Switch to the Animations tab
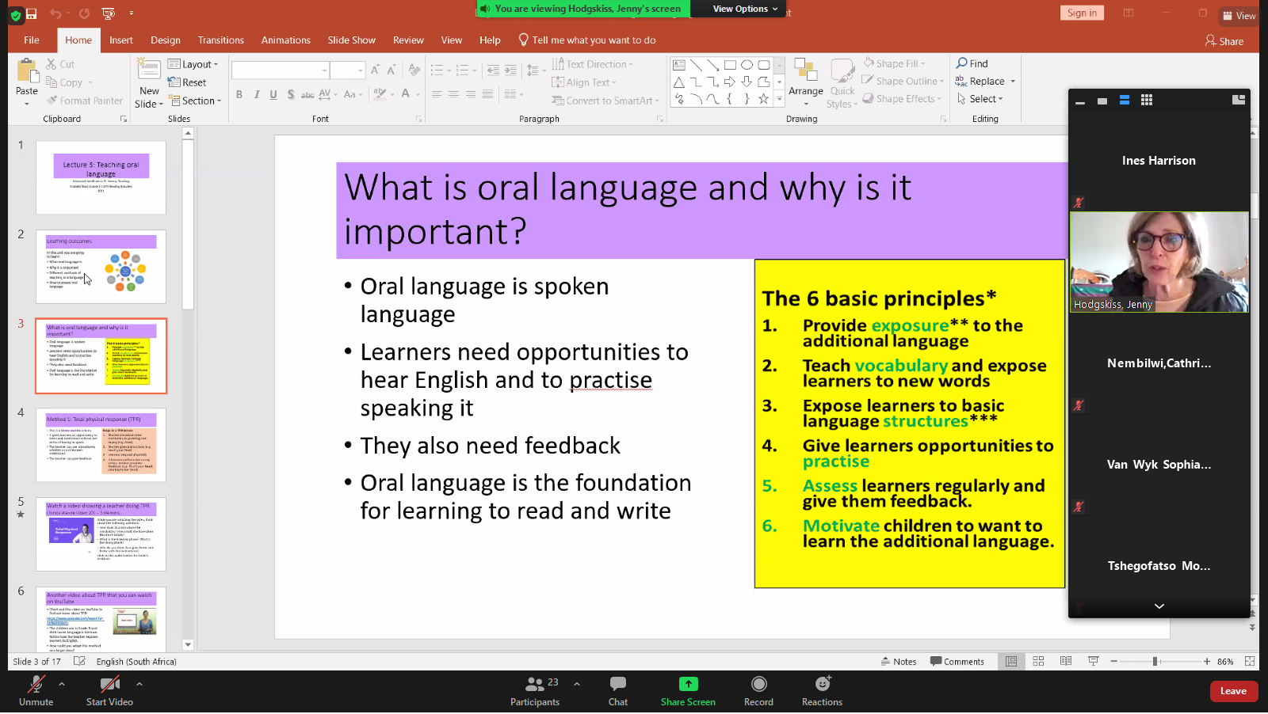 tap(286, 40)
